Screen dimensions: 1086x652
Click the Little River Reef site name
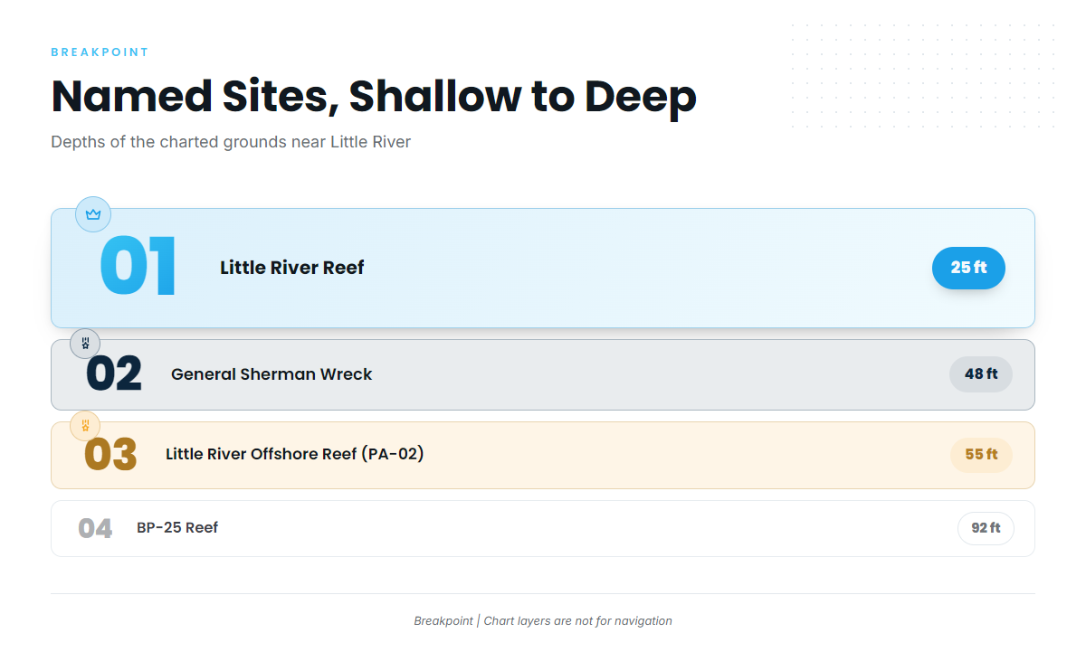click(x=292, y=268)
